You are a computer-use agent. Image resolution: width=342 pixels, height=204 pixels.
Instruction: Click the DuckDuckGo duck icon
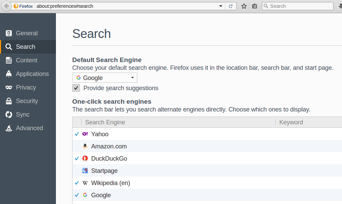click(85, 159)
